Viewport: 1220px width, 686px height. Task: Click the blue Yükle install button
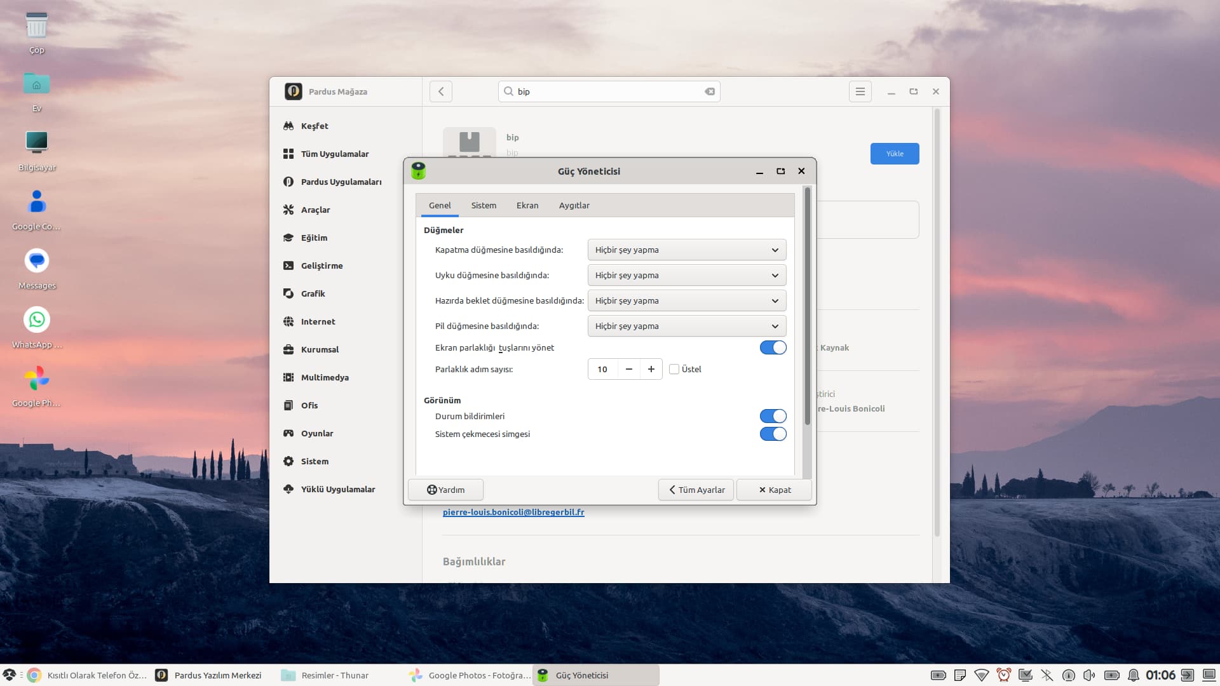(894, 154)
